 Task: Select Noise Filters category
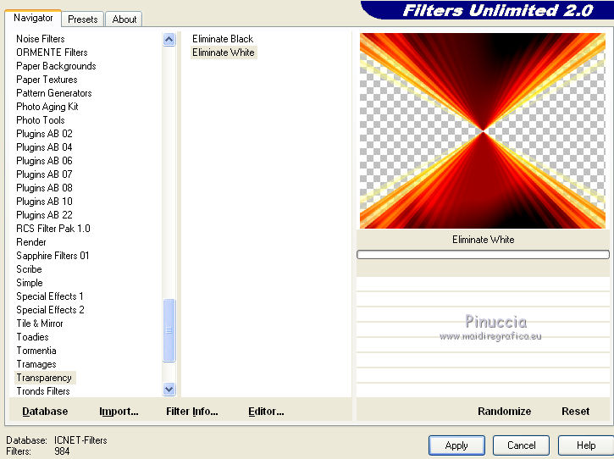click(x=41, y=39)
